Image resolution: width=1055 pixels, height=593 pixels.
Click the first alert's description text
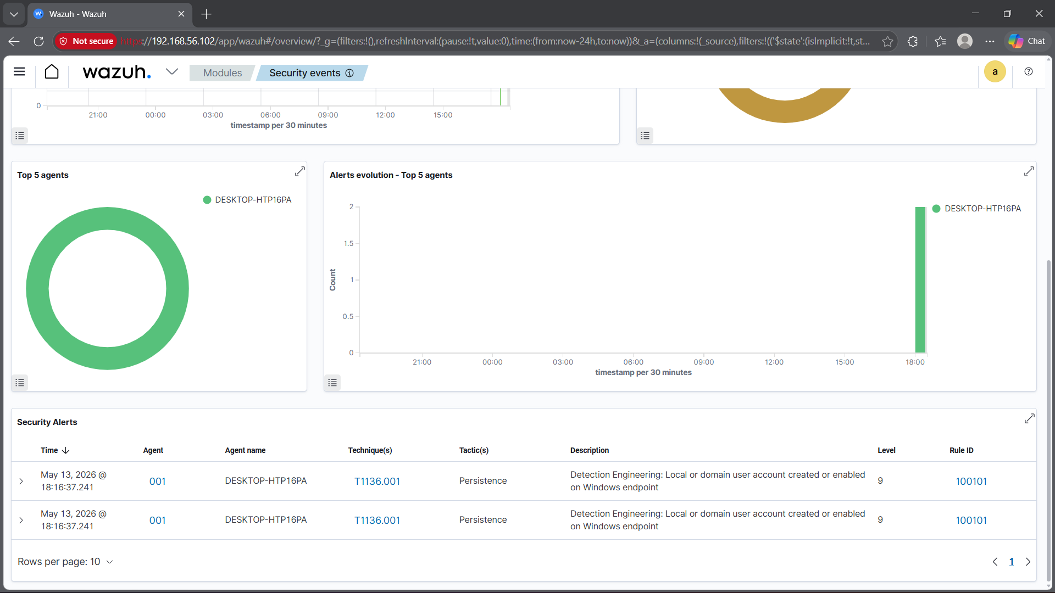pos(717,481)
